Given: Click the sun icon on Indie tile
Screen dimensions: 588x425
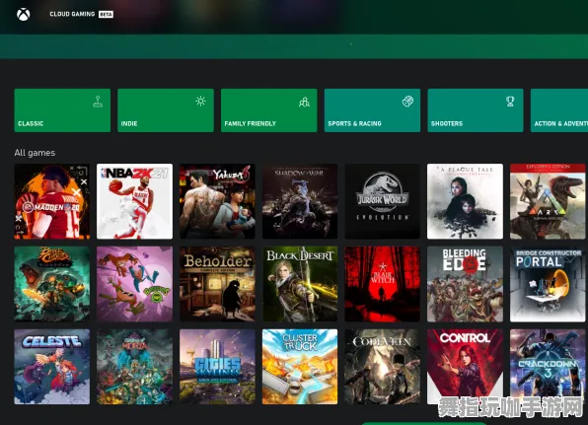Looking at the screenshot, I should tap(200, 102).
